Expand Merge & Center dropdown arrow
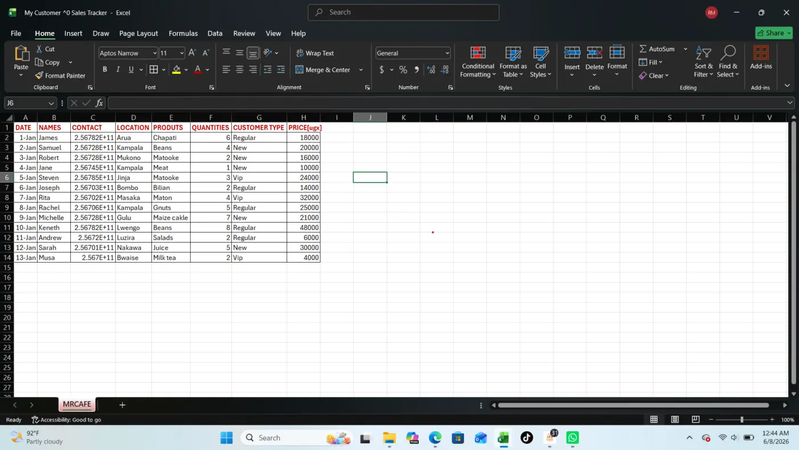This screenshot has width=799, height=450. pos(361,70)
